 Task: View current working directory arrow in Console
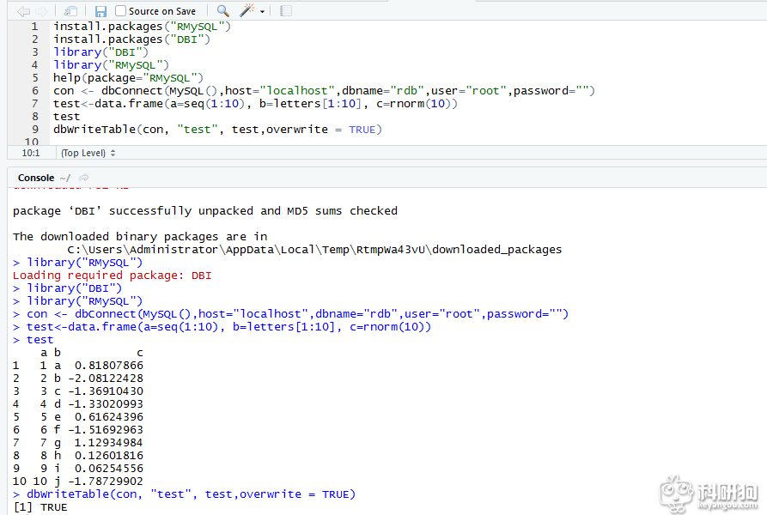tap(83, 178)
